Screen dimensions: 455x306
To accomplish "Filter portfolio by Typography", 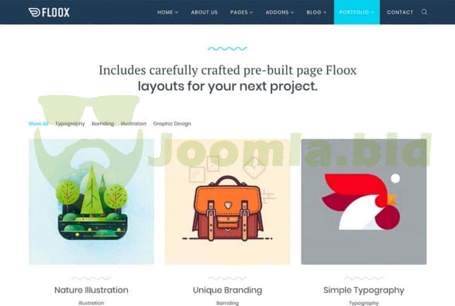I will pyautogui.click(x=70, y=123).
